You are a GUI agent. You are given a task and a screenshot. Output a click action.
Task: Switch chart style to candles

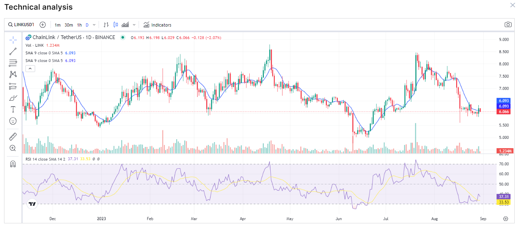coord(116,25)
